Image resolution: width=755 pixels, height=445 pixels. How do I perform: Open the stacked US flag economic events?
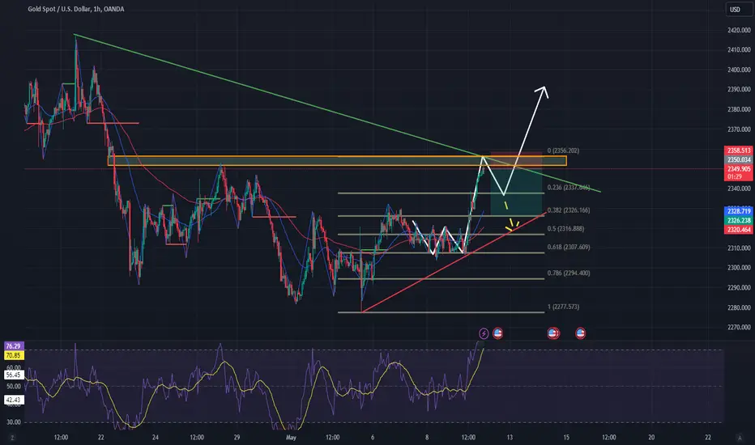(x=553, y=333)
